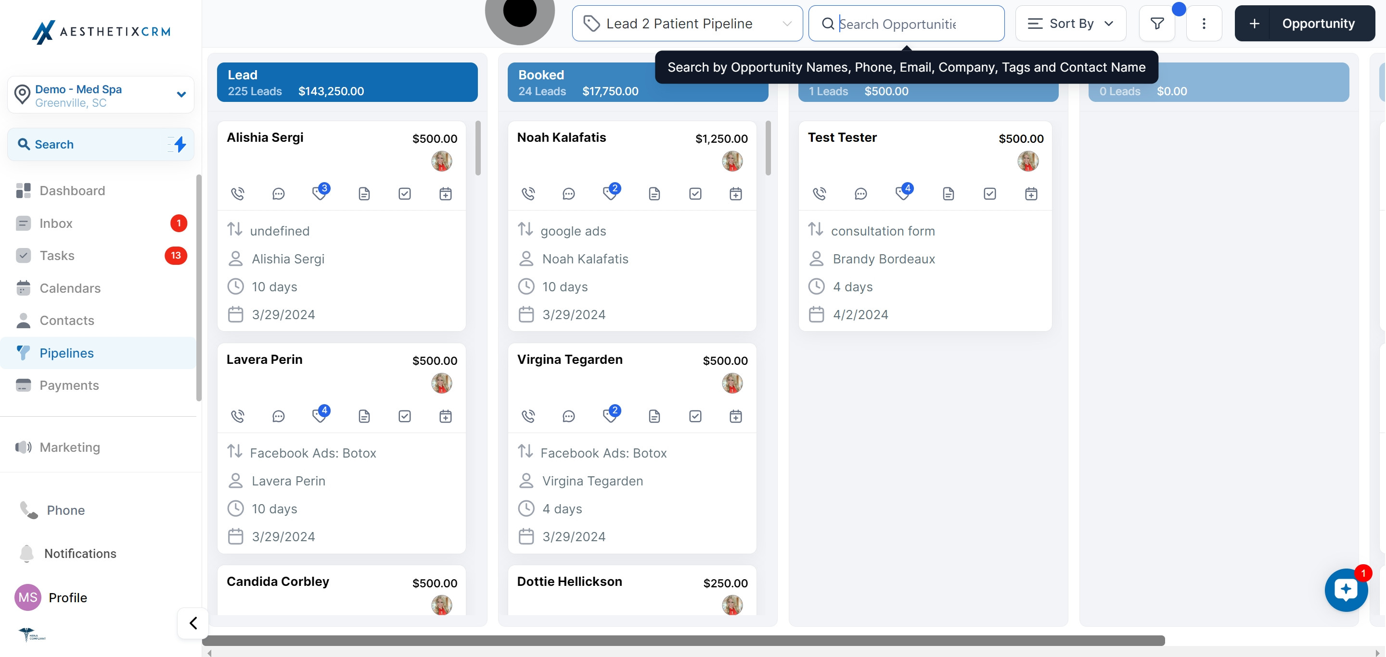Collapse the sidebar with the arrow button

point(192,622)
